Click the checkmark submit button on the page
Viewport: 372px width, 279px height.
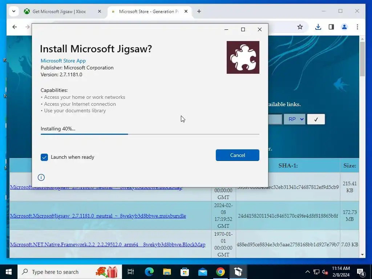(x=316, y=119)
